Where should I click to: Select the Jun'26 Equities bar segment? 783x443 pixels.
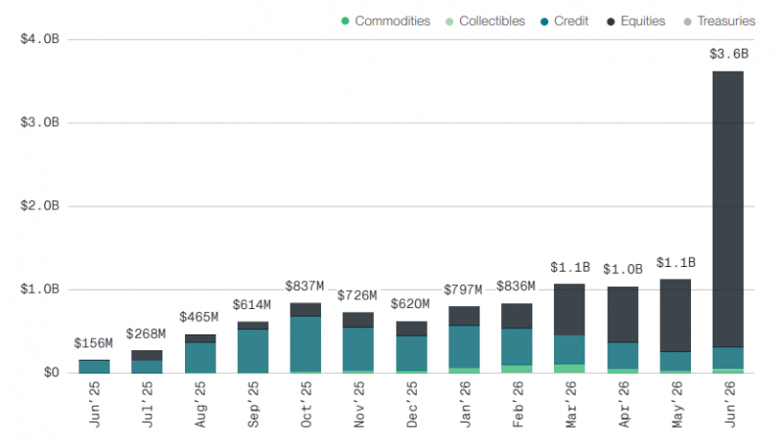coord(727,209)
